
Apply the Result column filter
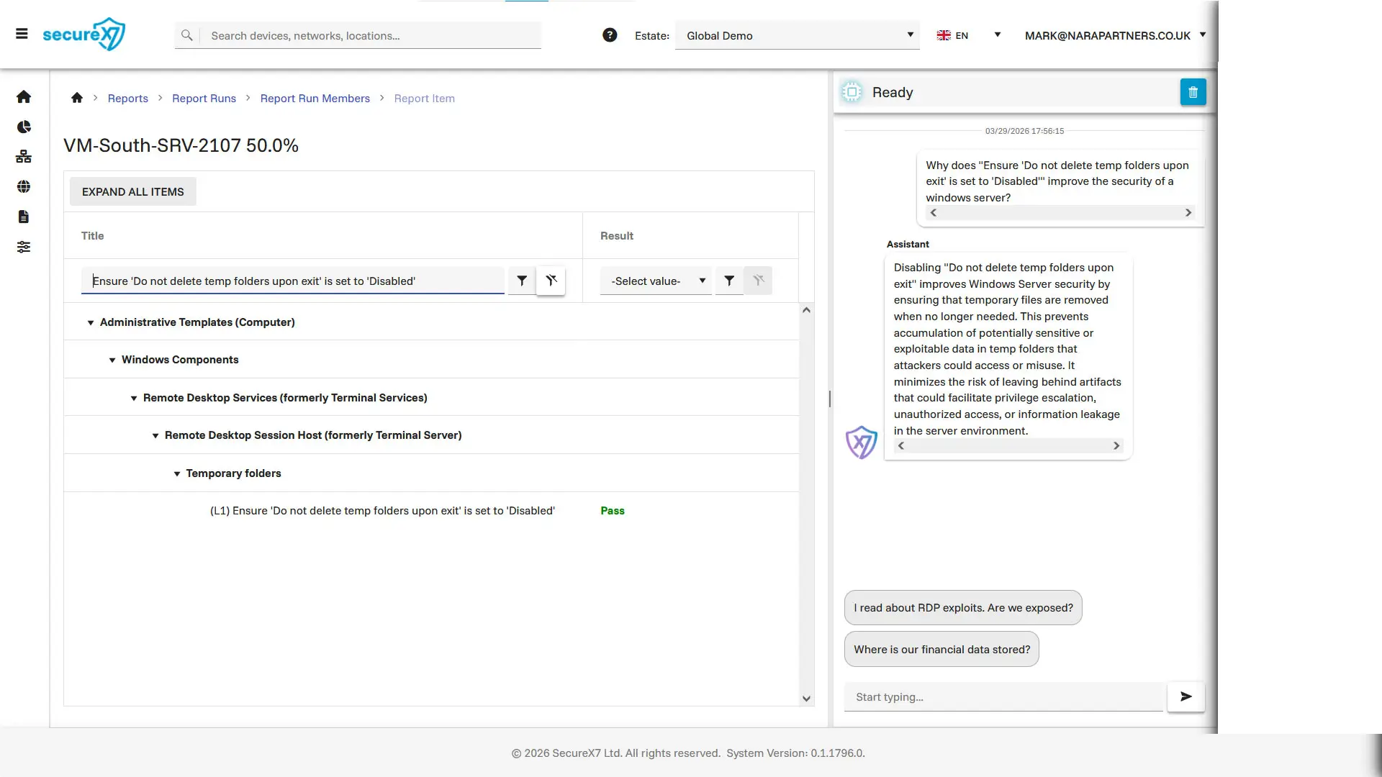[729, 281]
